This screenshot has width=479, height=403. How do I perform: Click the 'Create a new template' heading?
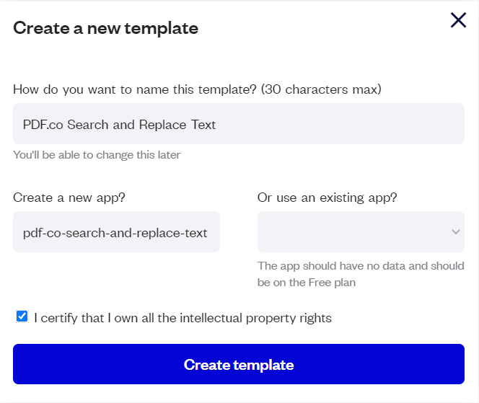[105, 28]
